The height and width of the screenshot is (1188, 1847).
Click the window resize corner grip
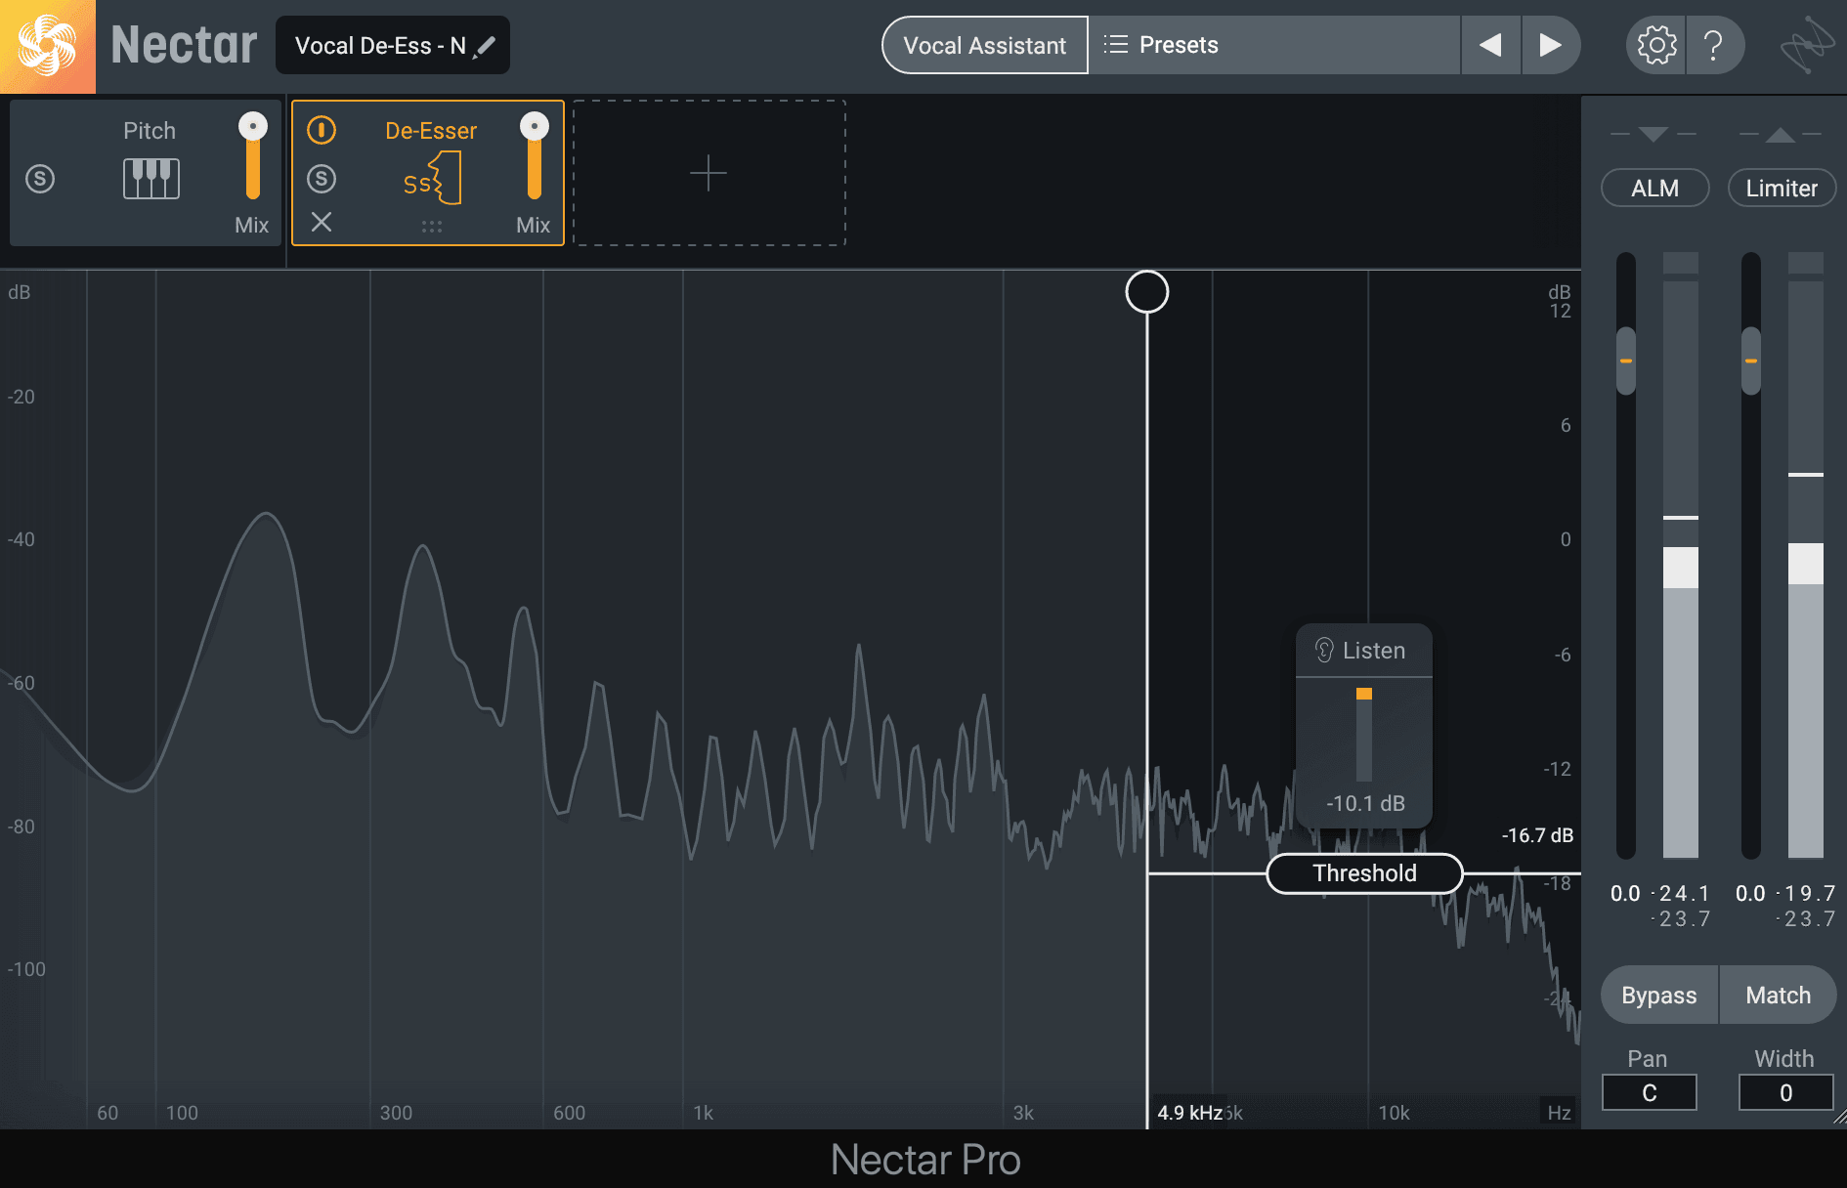(x=1840, y=1117)
